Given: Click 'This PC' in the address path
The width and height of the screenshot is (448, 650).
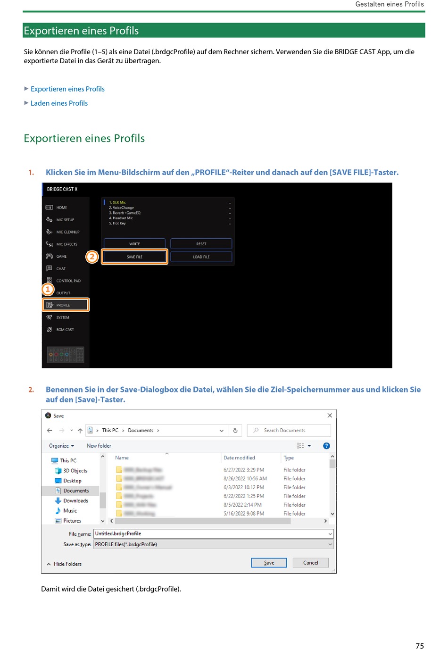Looking at the screenshot, I should point(110,430).
